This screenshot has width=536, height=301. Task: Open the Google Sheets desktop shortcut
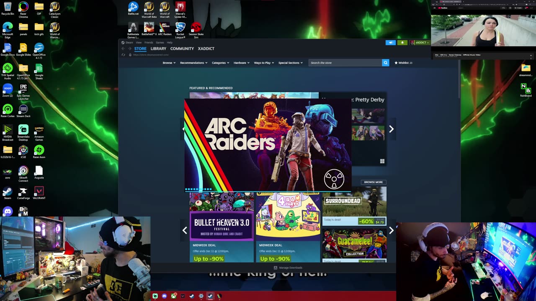39,71
